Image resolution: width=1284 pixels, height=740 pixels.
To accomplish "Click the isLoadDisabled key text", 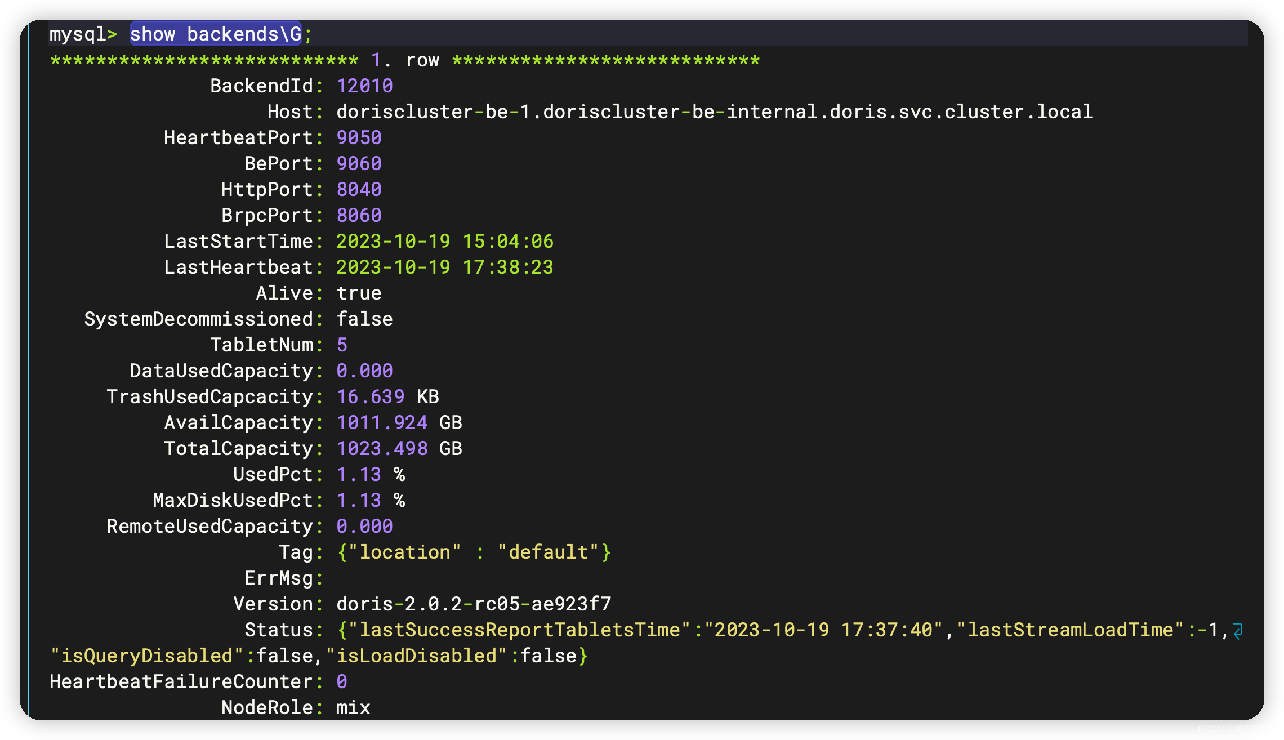I will click(x=416, y=656).
